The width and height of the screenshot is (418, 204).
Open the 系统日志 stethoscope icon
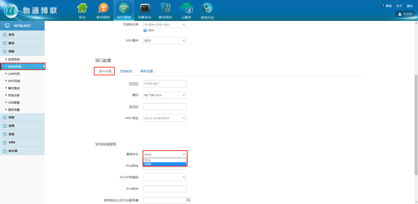tap(207, 8)
